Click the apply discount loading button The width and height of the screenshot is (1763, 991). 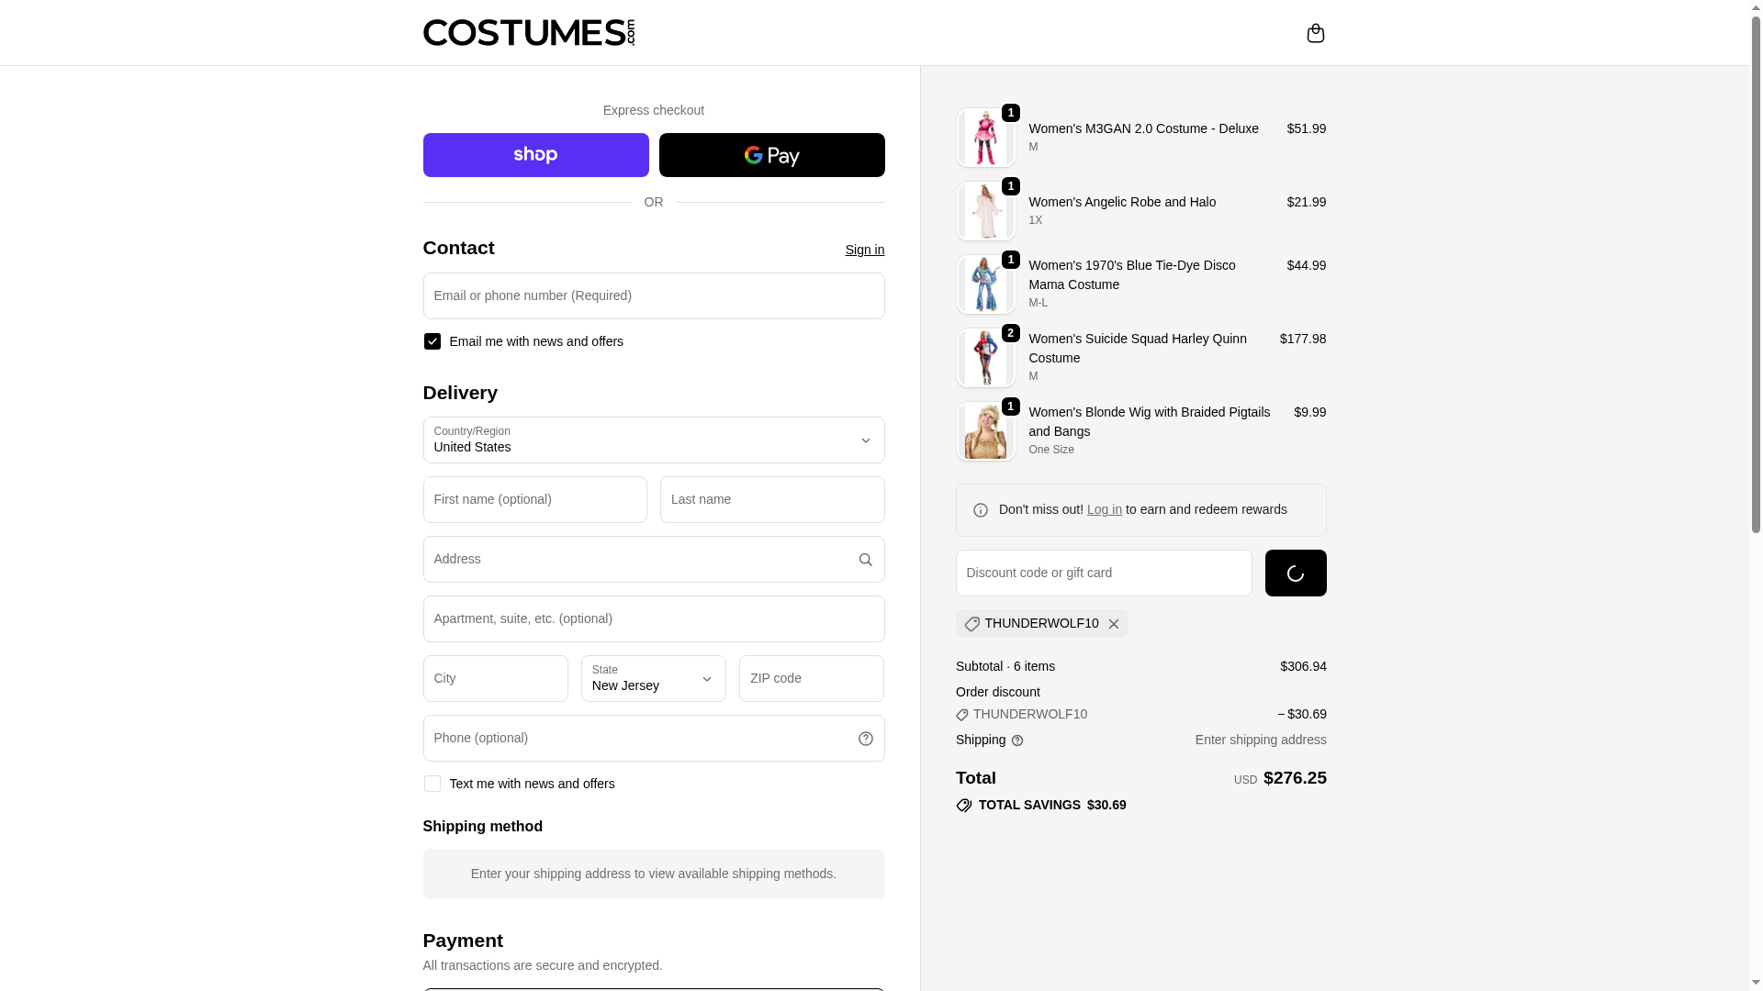click(x=1295, y=573)
